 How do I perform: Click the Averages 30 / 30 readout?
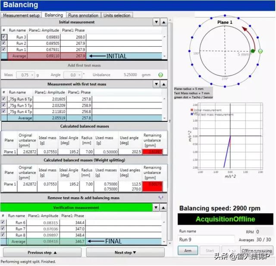(x=263, y=240)
